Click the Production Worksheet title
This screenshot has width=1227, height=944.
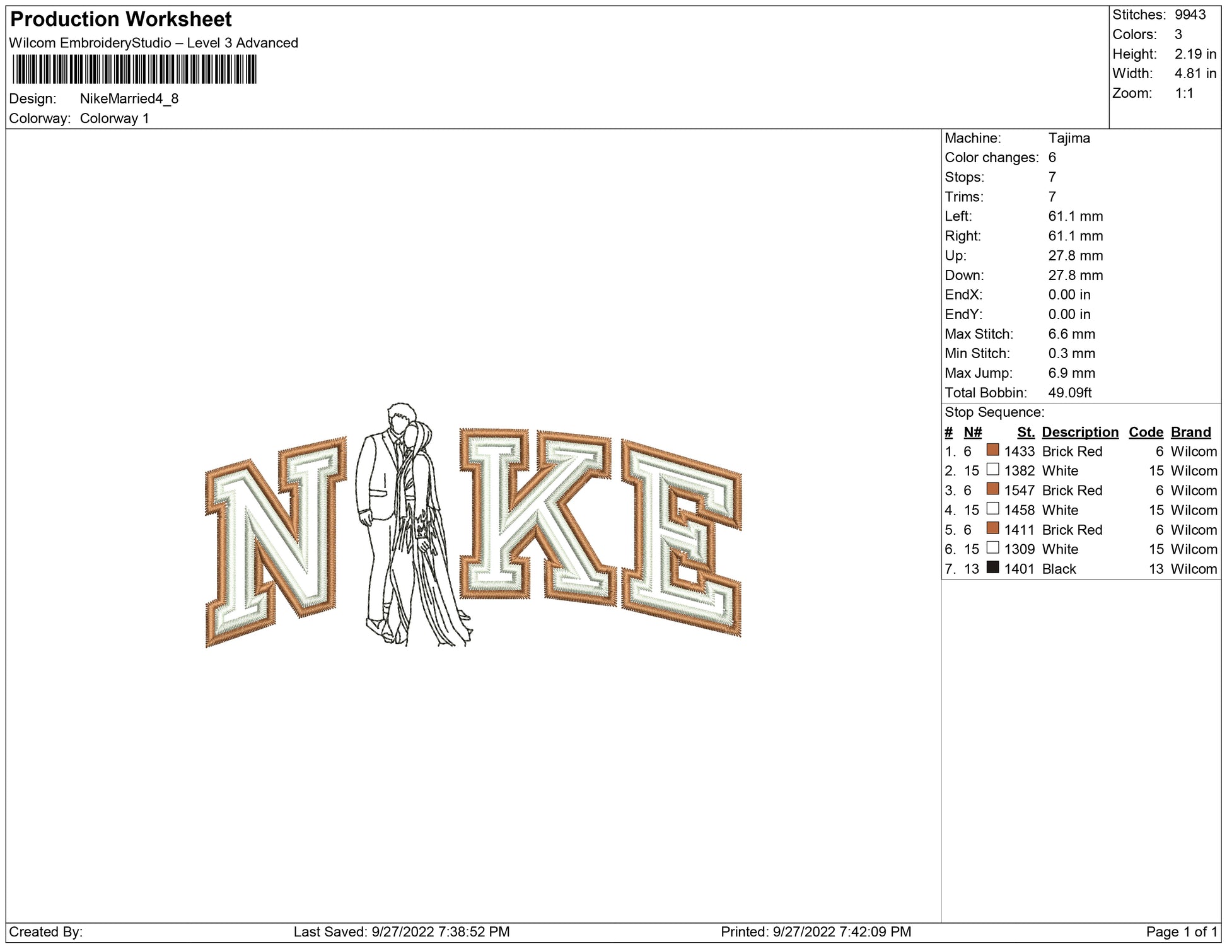(121, 20)
